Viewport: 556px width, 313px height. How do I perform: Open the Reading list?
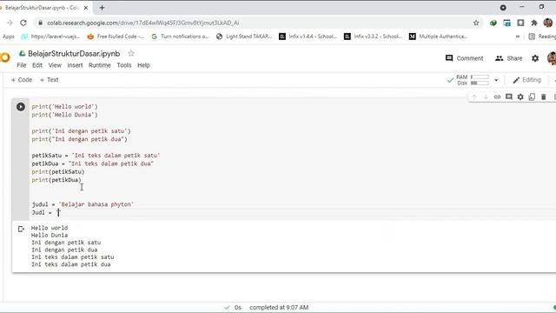pos(542,37)
